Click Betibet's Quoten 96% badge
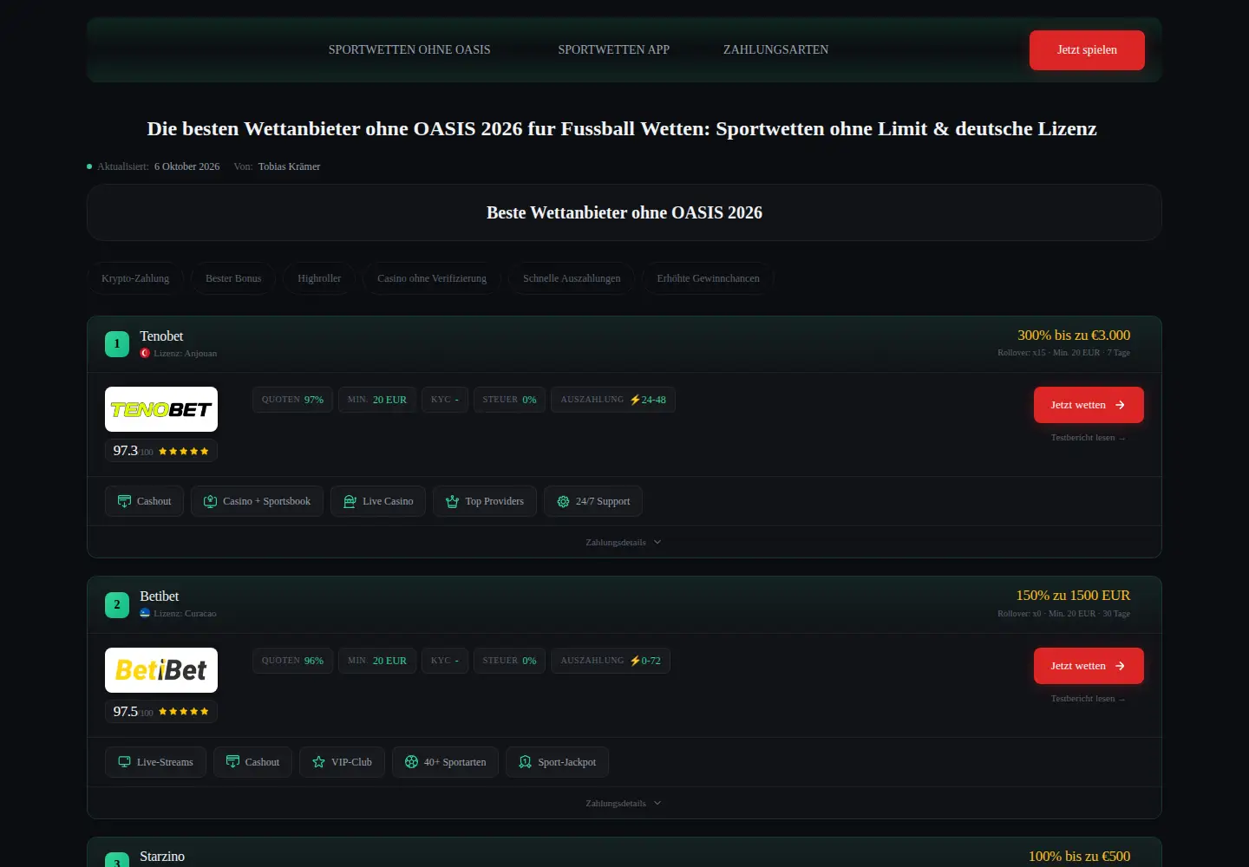 click(x=292, y=661)
